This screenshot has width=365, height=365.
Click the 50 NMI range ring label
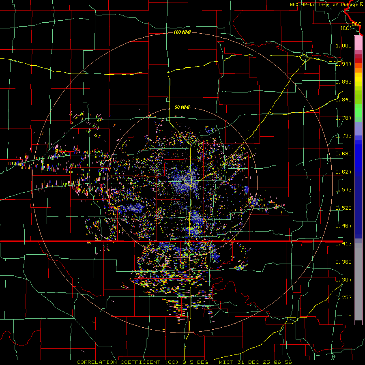coord(182,107)
